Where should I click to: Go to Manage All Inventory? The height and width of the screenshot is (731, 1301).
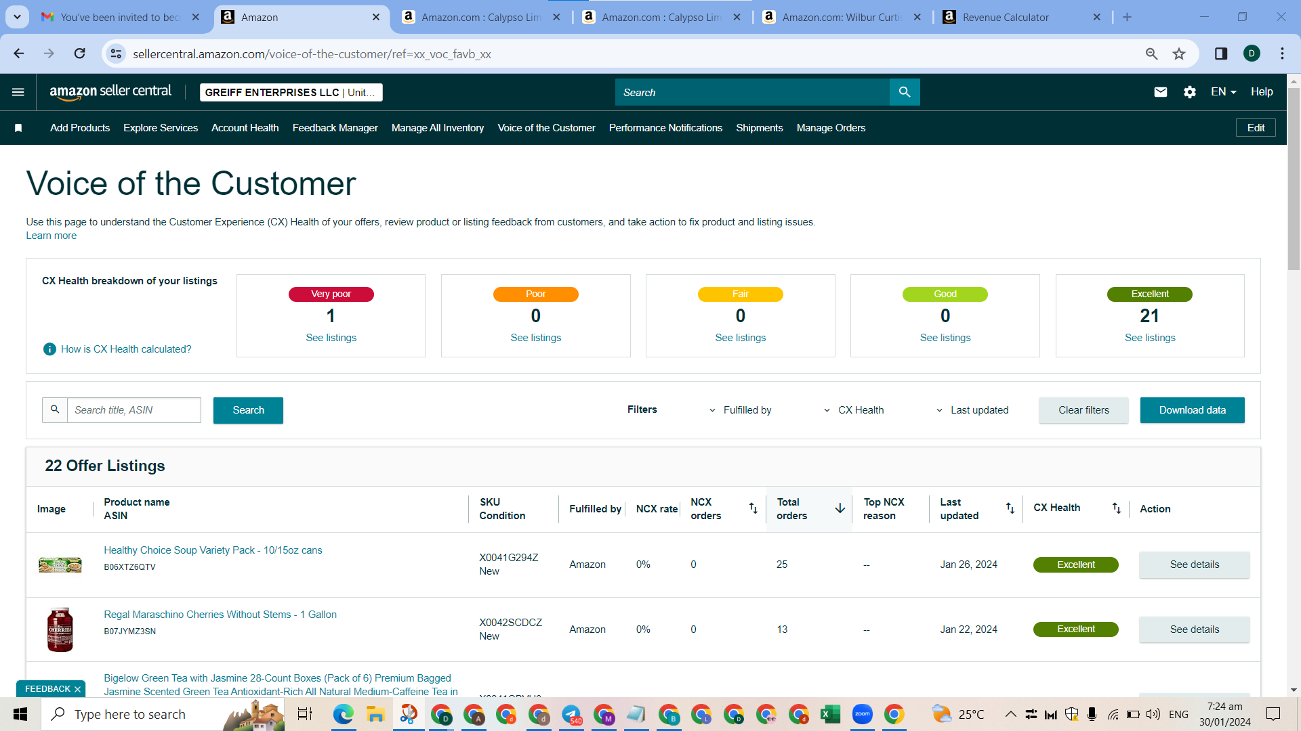click(438, 128)
